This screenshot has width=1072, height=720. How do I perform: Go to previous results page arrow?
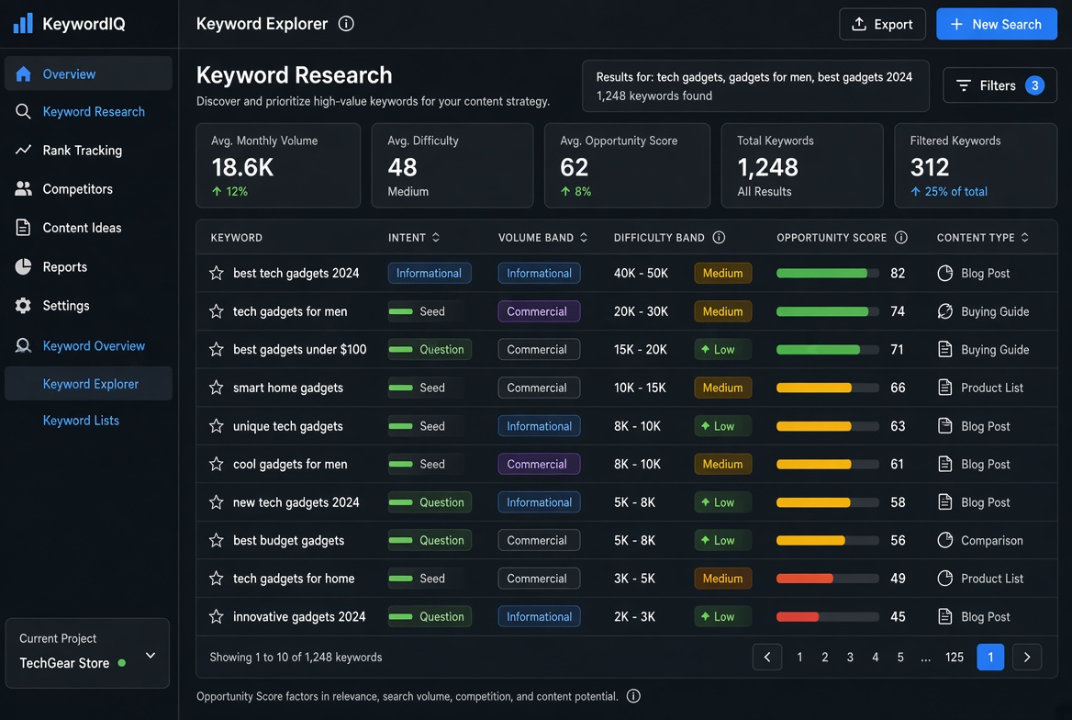[767, 657]
